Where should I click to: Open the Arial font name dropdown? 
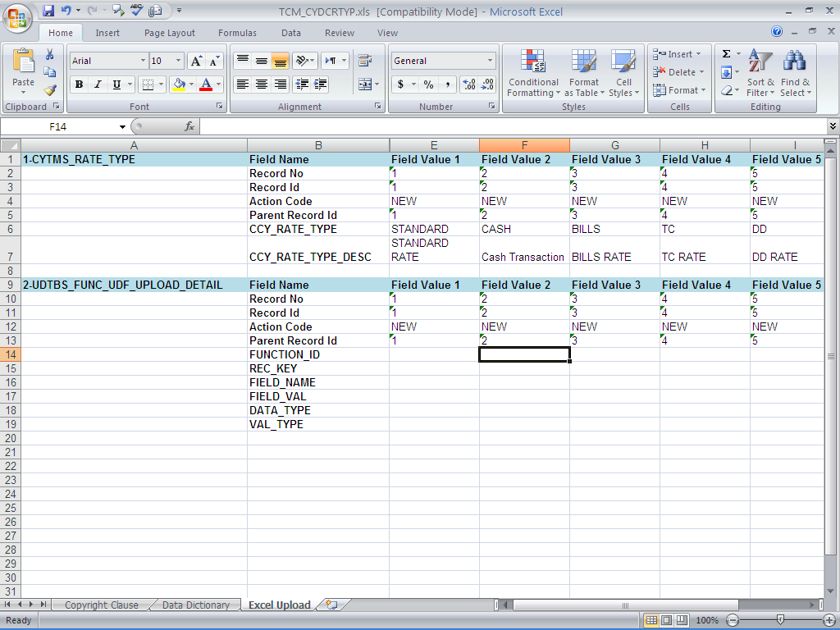coord(143,61)
